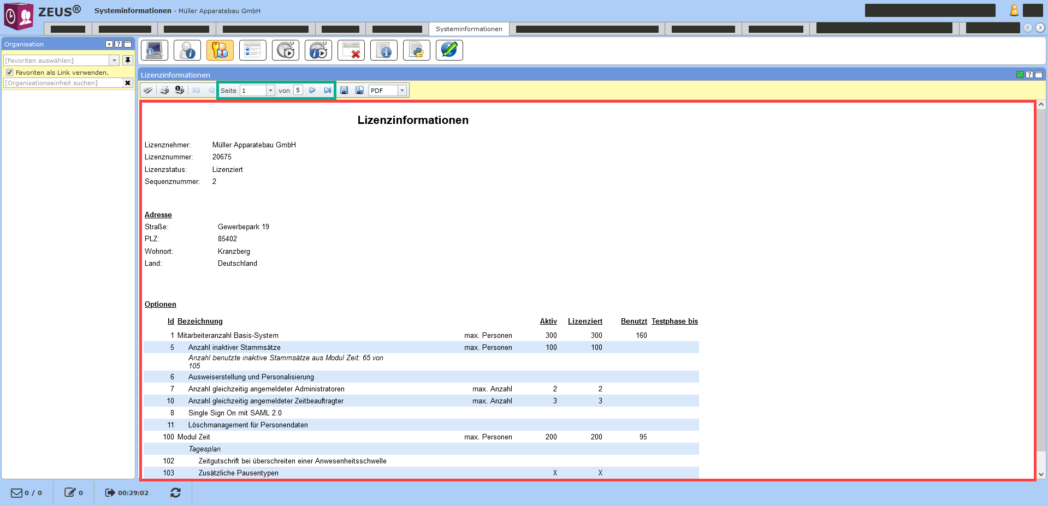This screenshot has height=506, width=1048.
Task: Click the refresh arrows in status bar
Action: pos(175,493)
